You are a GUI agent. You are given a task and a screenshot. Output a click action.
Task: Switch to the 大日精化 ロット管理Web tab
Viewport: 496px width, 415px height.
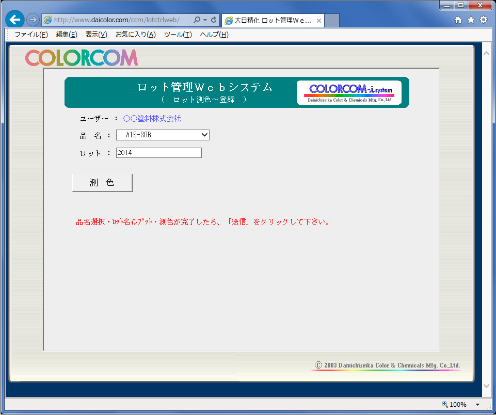coord(273,21)
